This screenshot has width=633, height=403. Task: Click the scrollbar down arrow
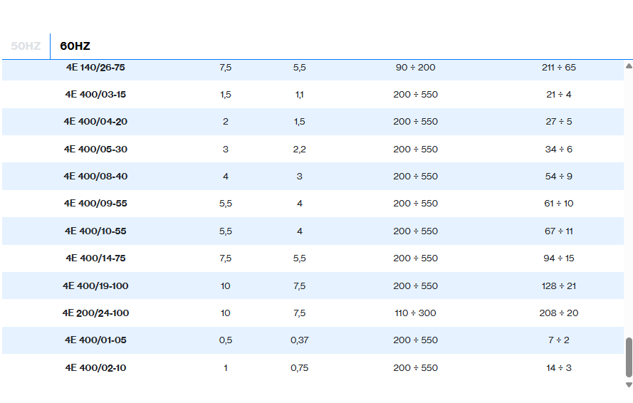[629, 384]
